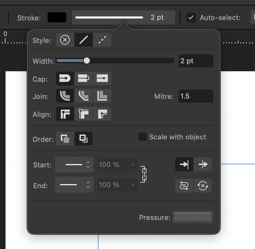This screenshot has width=255, height=249.
Task: Uncheck the Auto-select checkbox
Action: (191, 18)
